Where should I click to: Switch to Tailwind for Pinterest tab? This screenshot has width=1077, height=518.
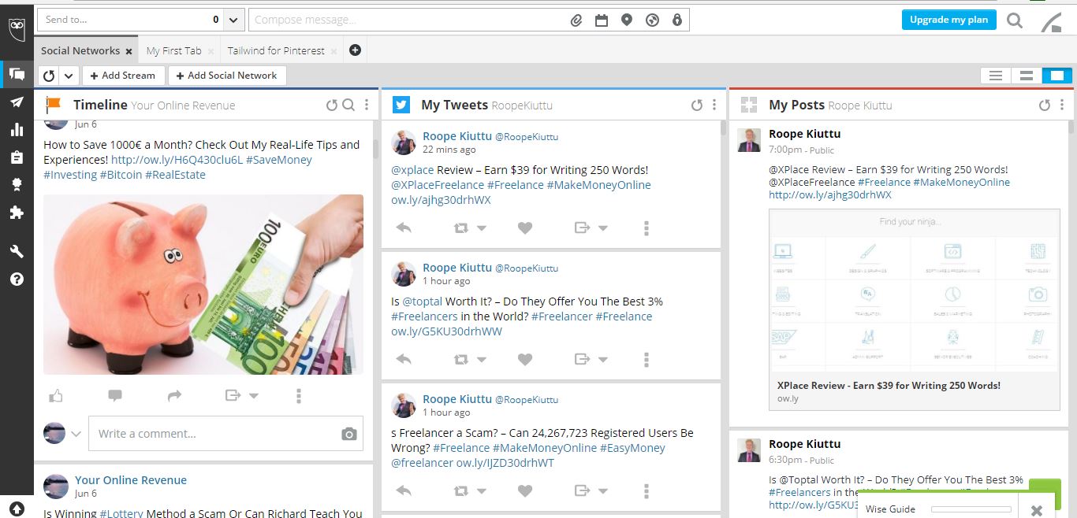point(276,50)
